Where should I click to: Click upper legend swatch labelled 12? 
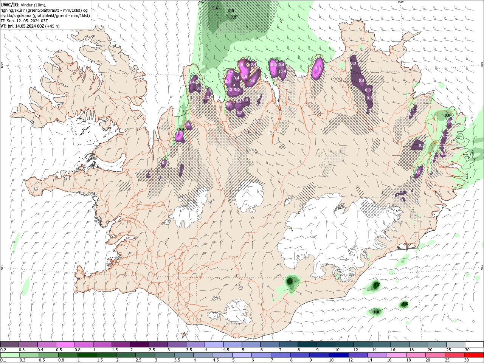pos(363,344)
